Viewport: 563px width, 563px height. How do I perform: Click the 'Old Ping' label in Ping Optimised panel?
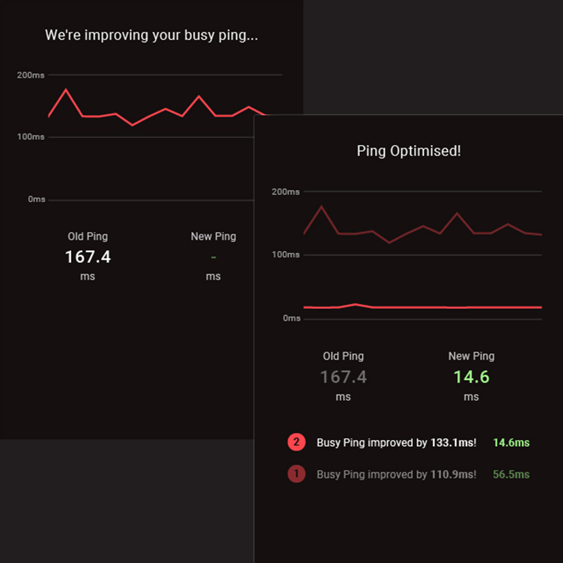pos(343,356)
